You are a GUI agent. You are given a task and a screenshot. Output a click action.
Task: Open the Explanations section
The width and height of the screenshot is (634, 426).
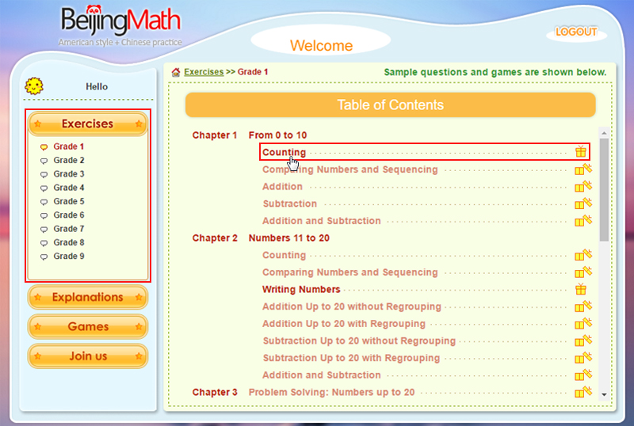click(88, 297)
